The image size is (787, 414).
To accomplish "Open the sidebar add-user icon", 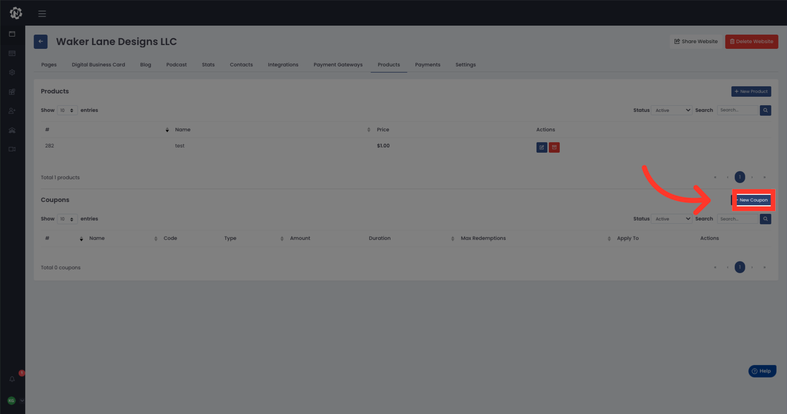I will 12,111.
